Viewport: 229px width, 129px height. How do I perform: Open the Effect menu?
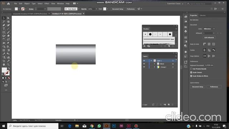pyautogui.click(x=47, y=4)
